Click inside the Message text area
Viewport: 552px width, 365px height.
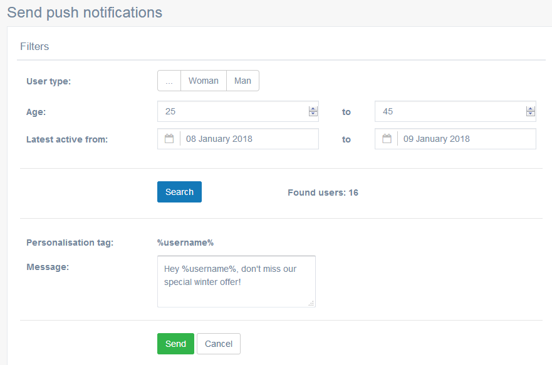[236, 281]
